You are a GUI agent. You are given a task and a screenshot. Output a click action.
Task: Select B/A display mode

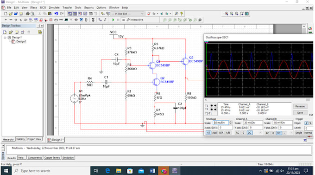tap(221, 133)
